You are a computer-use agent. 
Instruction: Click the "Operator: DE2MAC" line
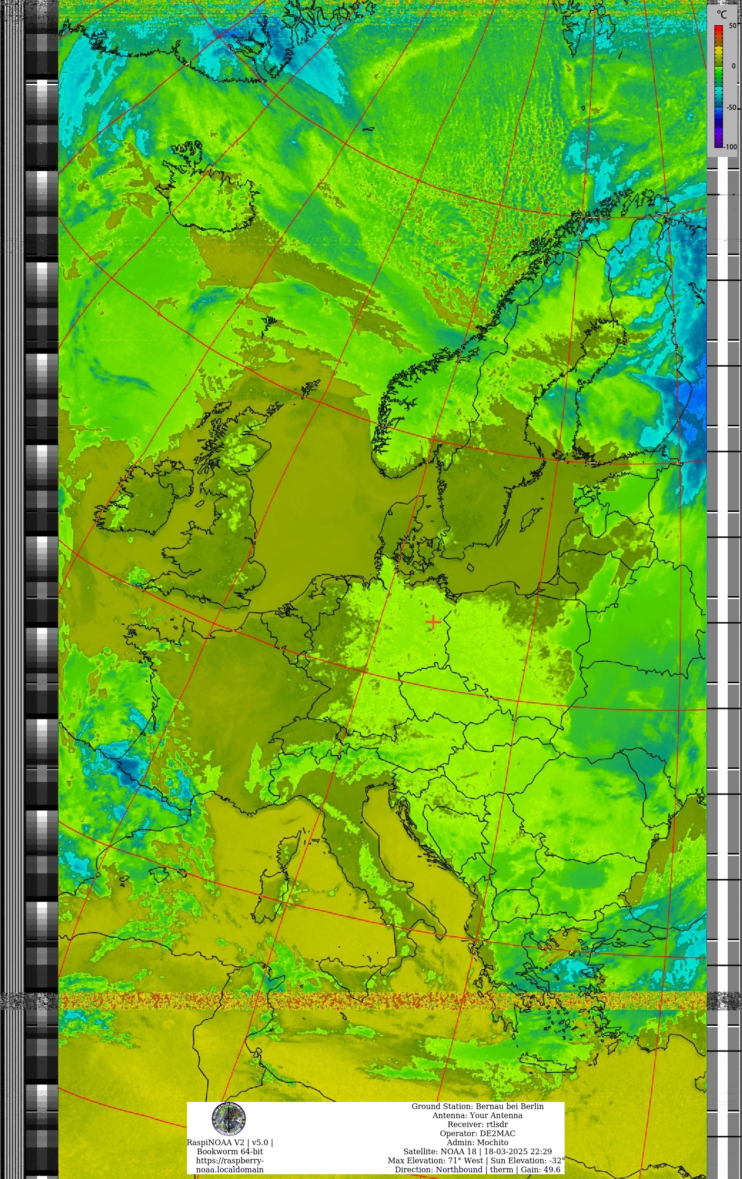coord(477,1133)
